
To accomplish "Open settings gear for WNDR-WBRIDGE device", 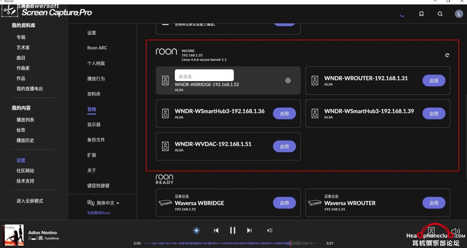I will 288,80.
